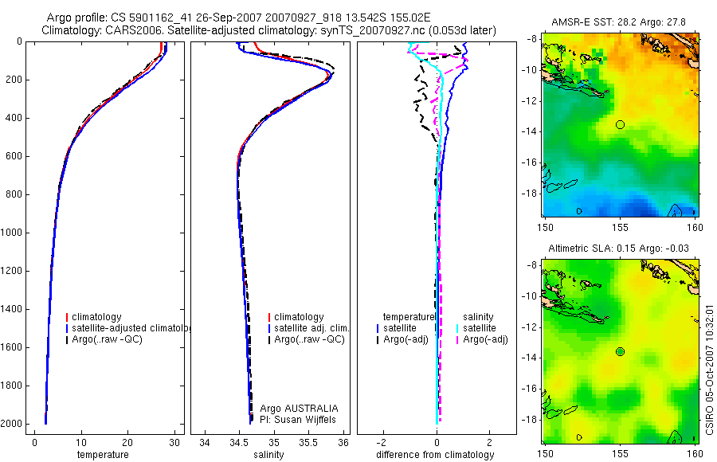This screenshot has height=462, width=717.
Task: Select the 'PI: Susan Wijffels' text
Action: pos(298,420)
